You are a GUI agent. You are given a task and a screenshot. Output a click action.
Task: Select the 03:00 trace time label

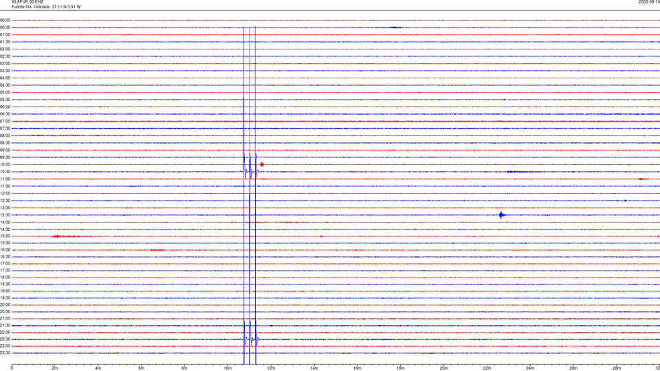tap(5, 63)
